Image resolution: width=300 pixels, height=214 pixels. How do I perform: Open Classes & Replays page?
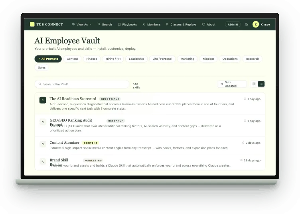tap(181, 24)
